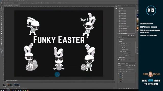Open the Fill Transparent dropdown
The height and width of the screenshot is (91, 163).
[127, 55]
